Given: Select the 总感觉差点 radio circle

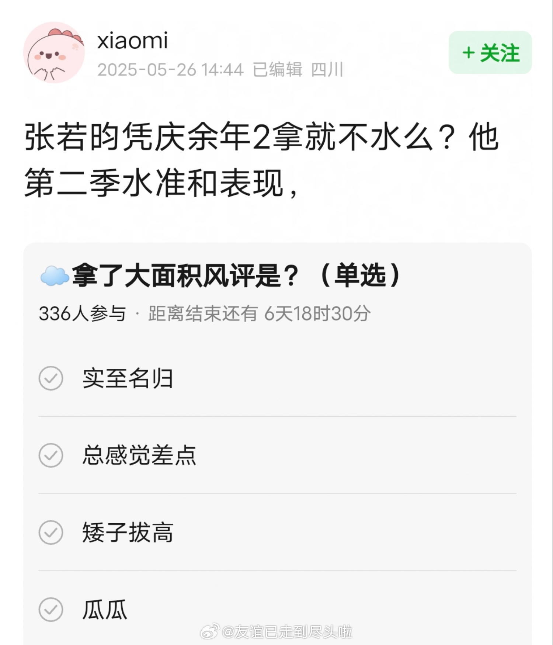Looking at the screenshot, I should [51, 455].
